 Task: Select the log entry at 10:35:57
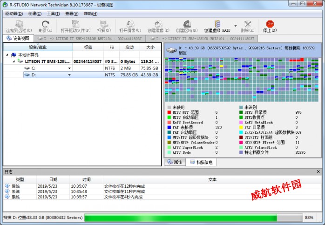click(162, 197)
